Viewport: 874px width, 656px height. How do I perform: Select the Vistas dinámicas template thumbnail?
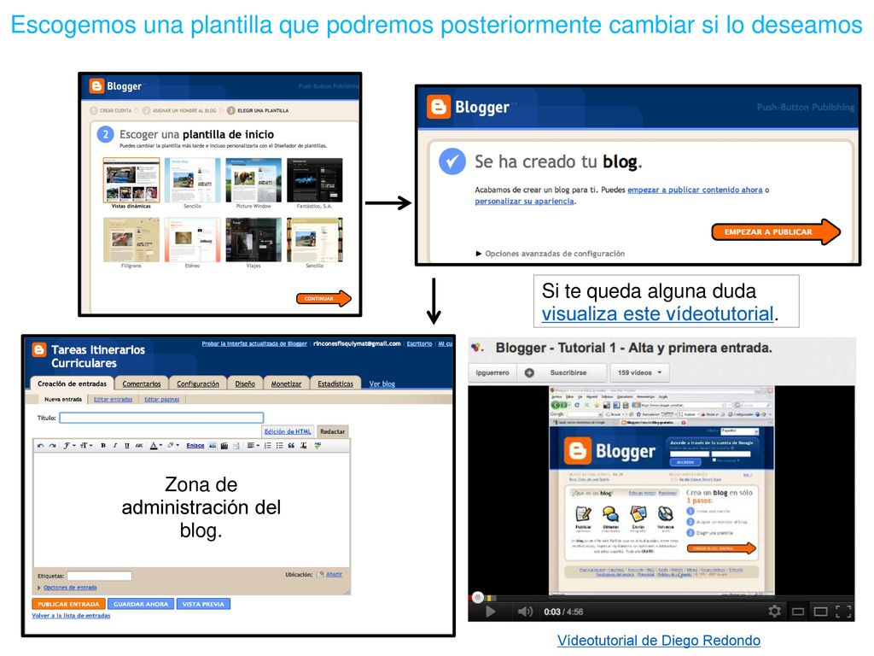click(x=131, y=180)
